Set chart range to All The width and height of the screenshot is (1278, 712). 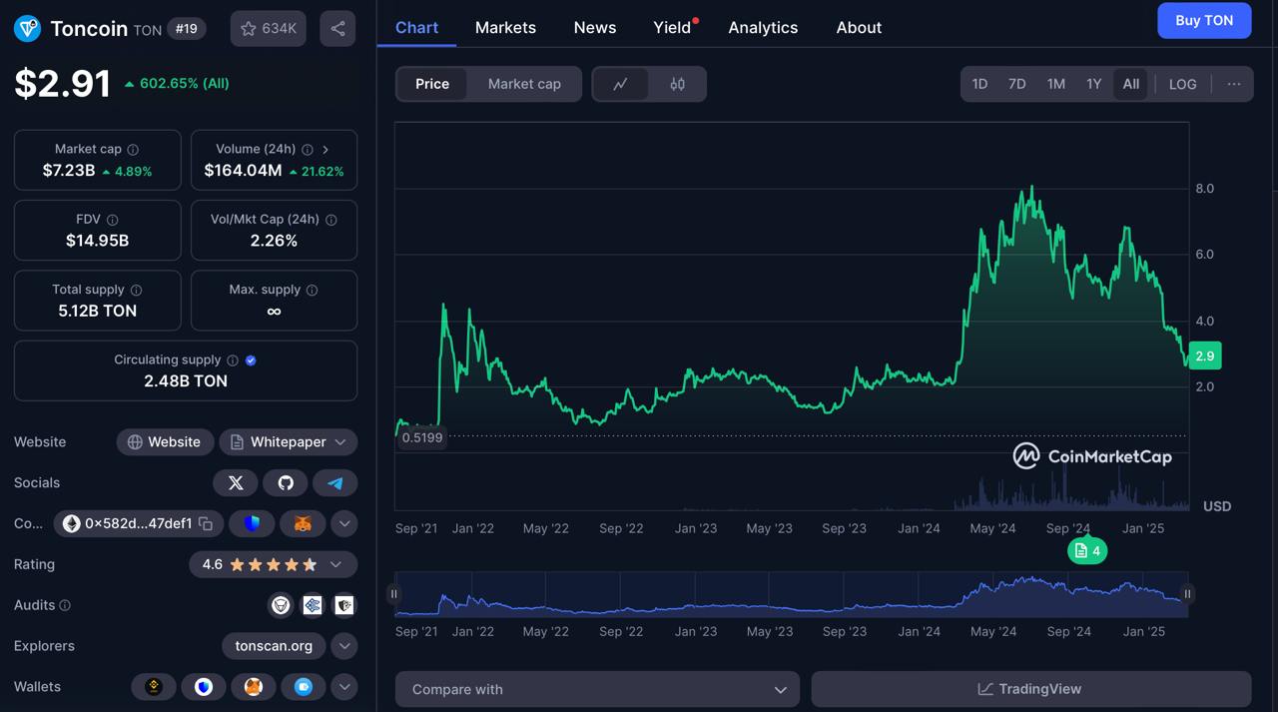pyautogui.click(x=1130, y=84)
